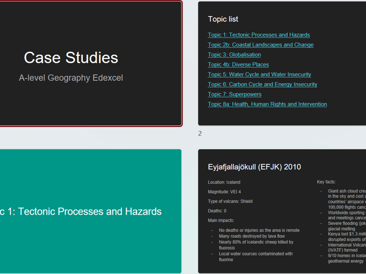Click the 'A-level Geography Edexcel' subtitle
Viewport: 366px width, 274px height.
71,78
